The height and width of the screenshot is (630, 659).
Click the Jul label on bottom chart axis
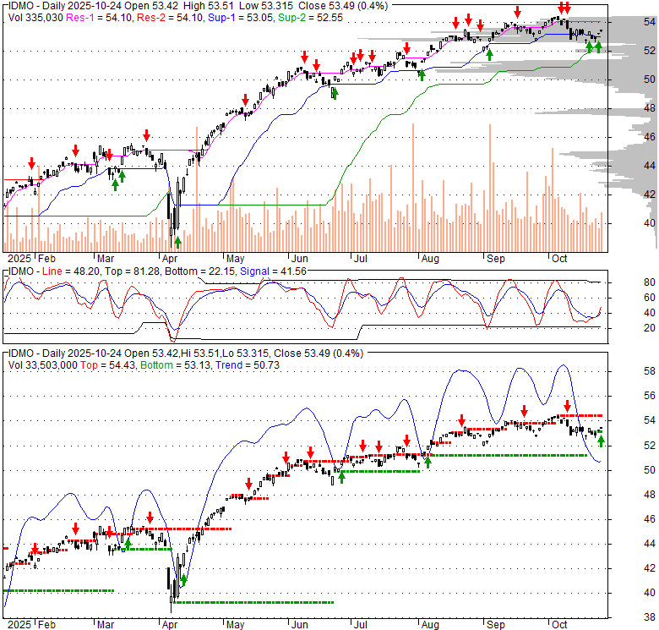(x=361, y=625)
